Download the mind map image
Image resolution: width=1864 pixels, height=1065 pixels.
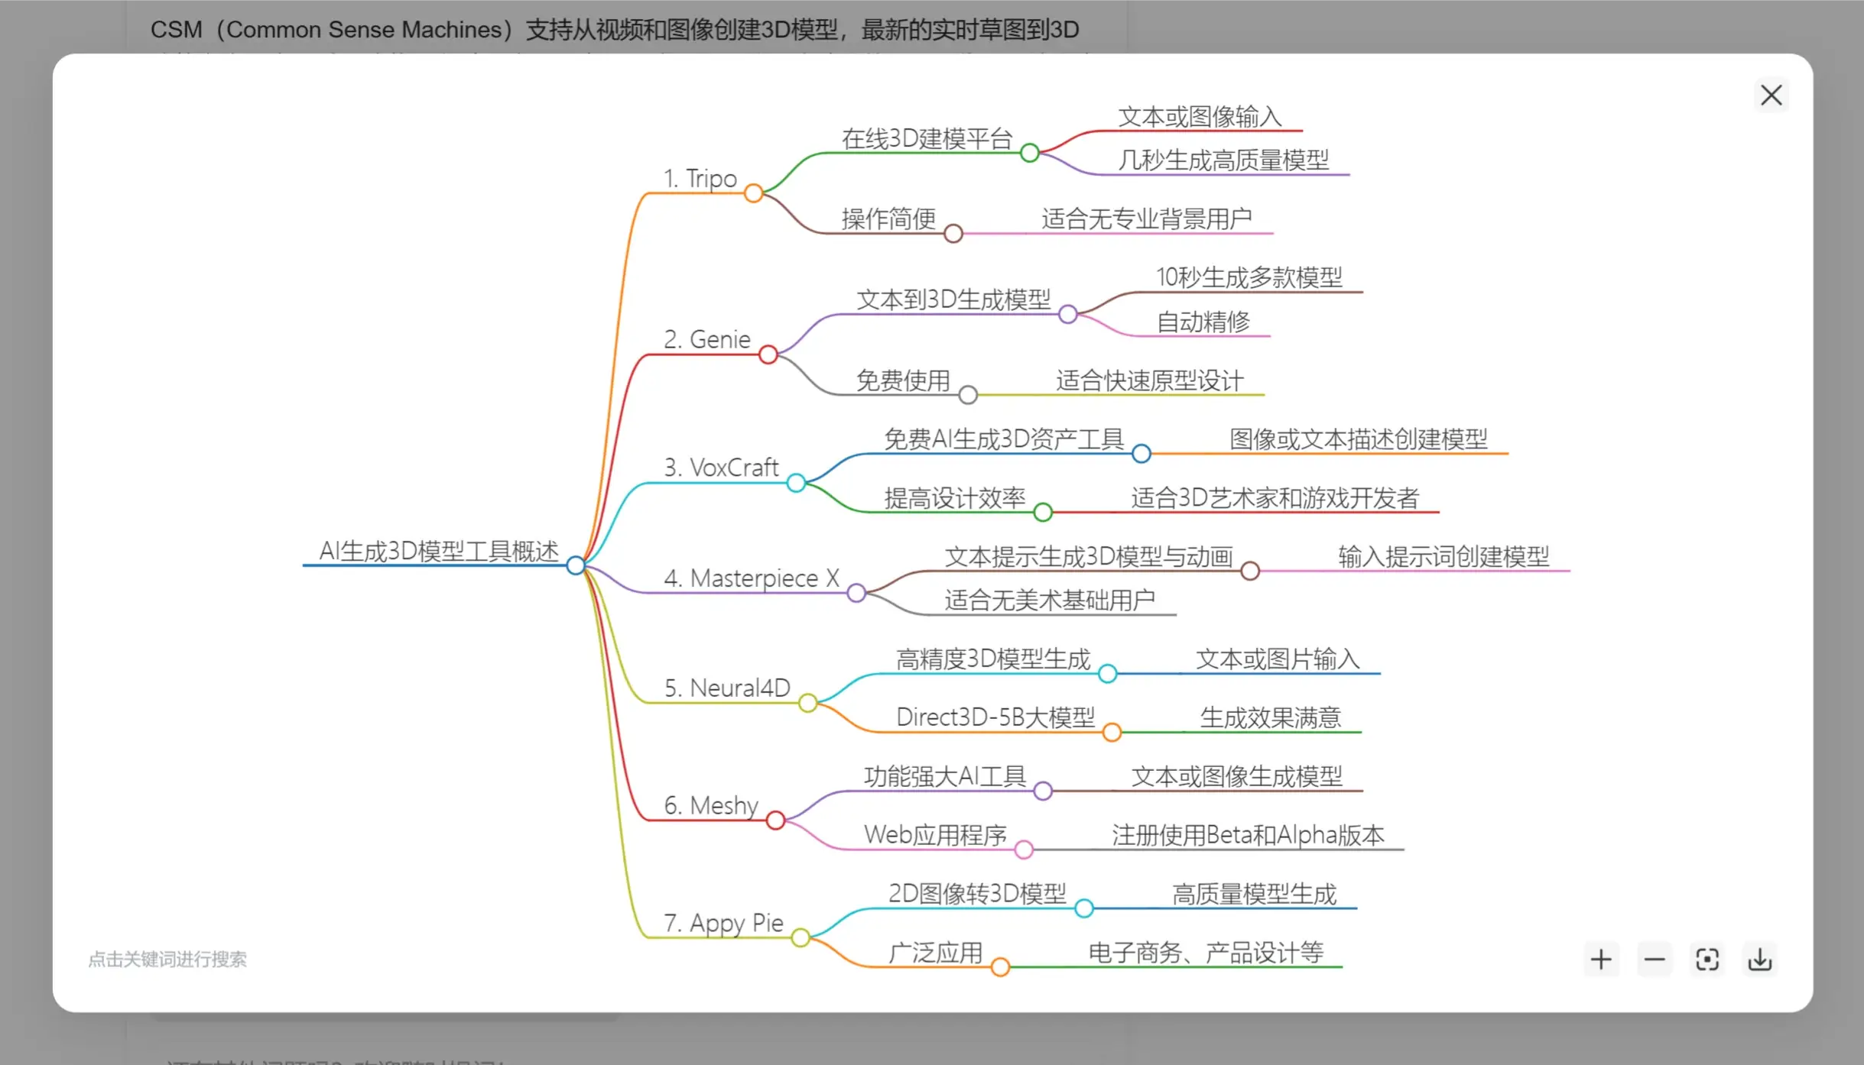click(x=1759, y=959)
